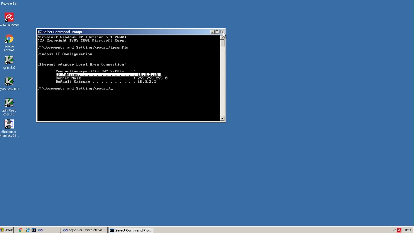Click the Subnet Mask 255.255.255.0 line
414x233 pixels.
[112, 78]
